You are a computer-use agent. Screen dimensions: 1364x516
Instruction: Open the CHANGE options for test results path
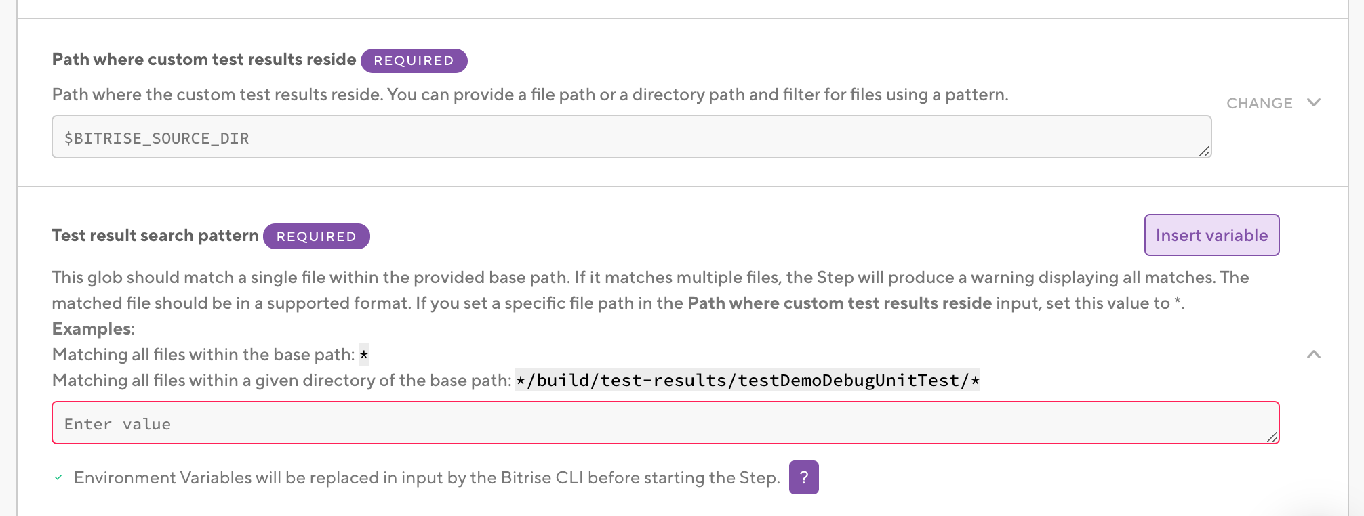[x=1259, y=103]
